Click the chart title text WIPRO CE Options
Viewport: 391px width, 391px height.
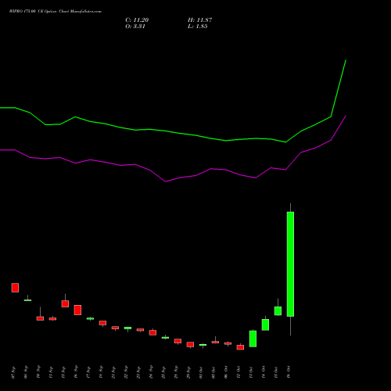(56, 12)
